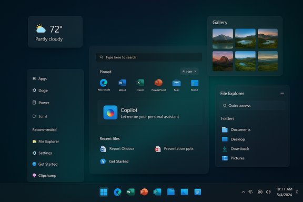Open PowerPoint from the taskbar
Viewport: 303px width, 202px height.
click(x=144, y=192)
